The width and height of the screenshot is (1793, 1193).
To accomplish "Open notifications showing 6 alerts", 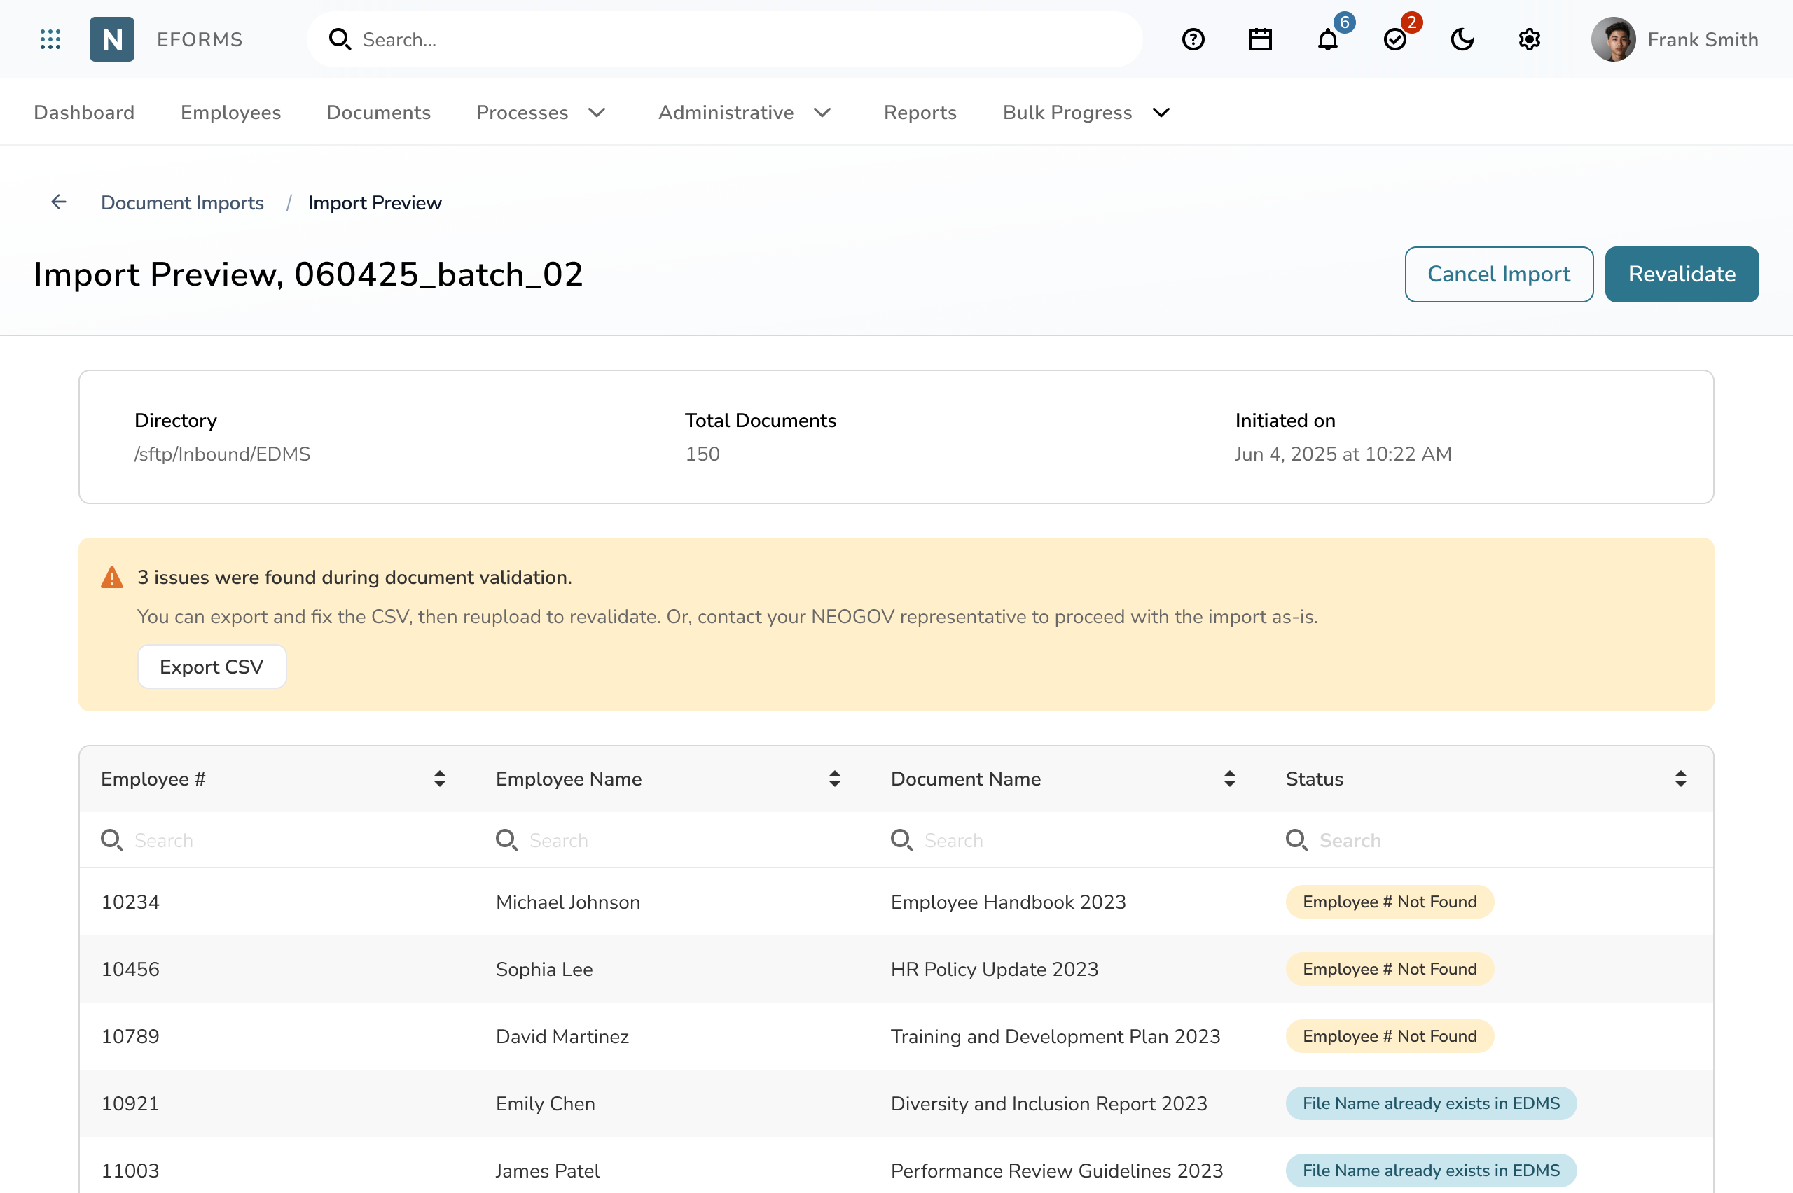I will click(1327, 39).
